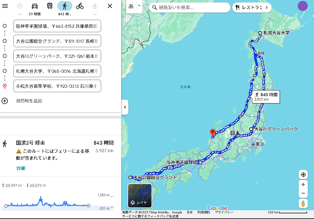The height and width of the screenshot is (219, 314).
Task: Click the walking icon beside 国道2号 route
Action: (5, 144)
